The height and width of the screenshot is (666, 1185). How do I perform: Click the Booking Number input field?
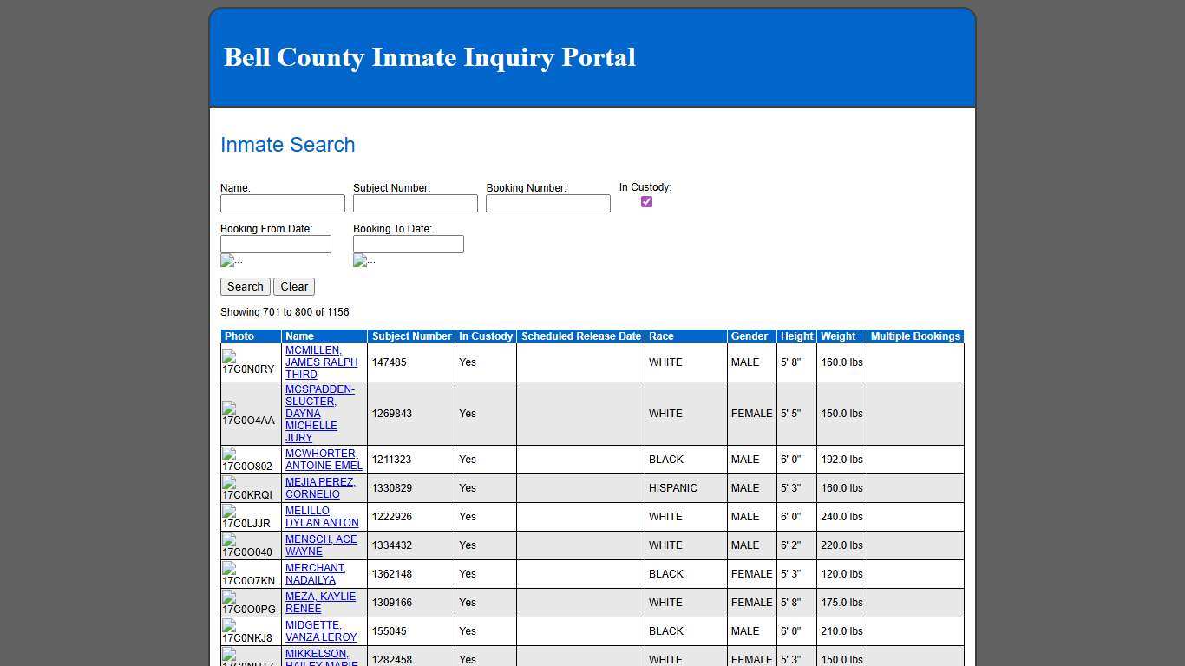point(547,203)
